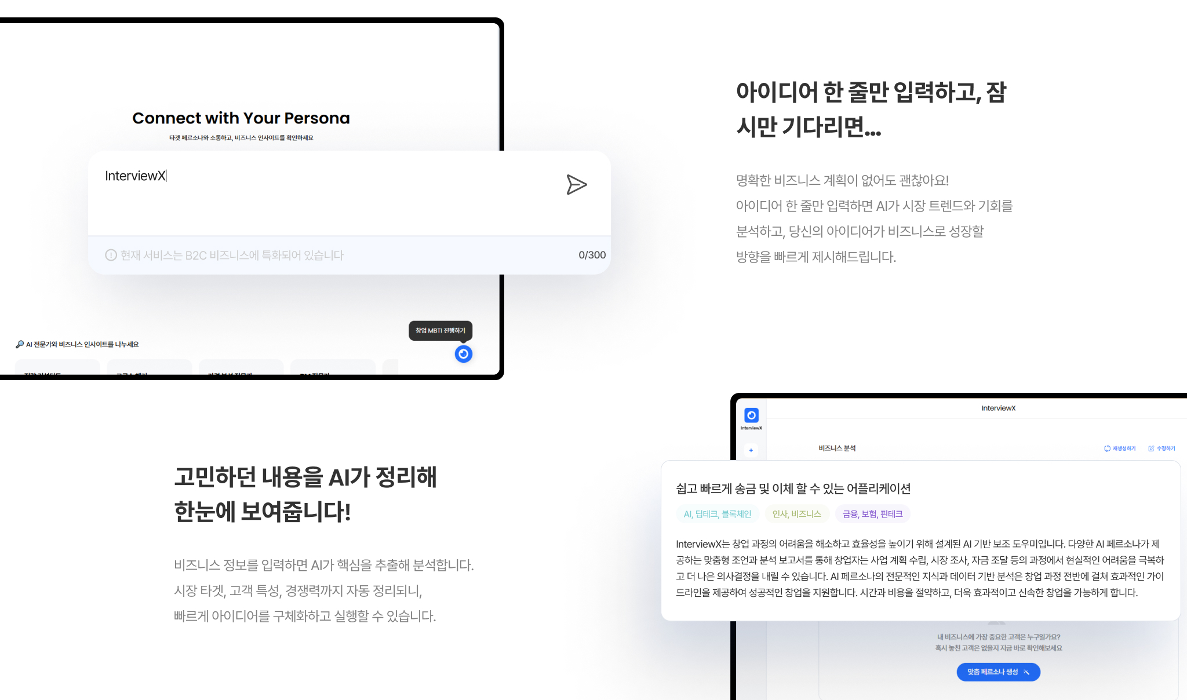Regenerate analysis via 재생성하기

1120,449
